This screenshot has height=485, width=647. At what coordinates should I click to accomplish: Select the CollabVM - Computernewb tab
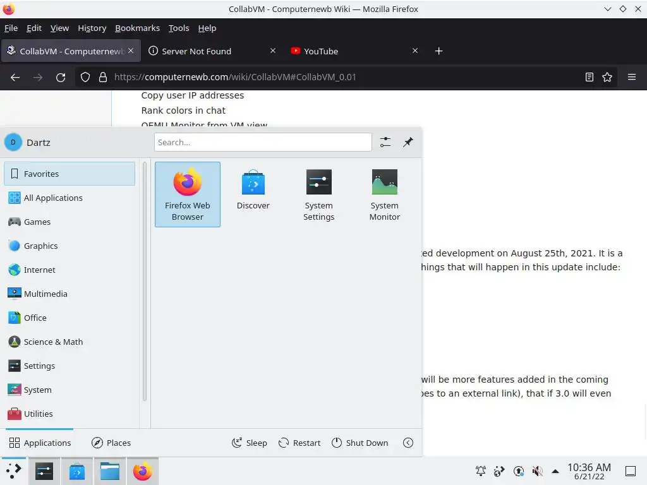point(71,51)
